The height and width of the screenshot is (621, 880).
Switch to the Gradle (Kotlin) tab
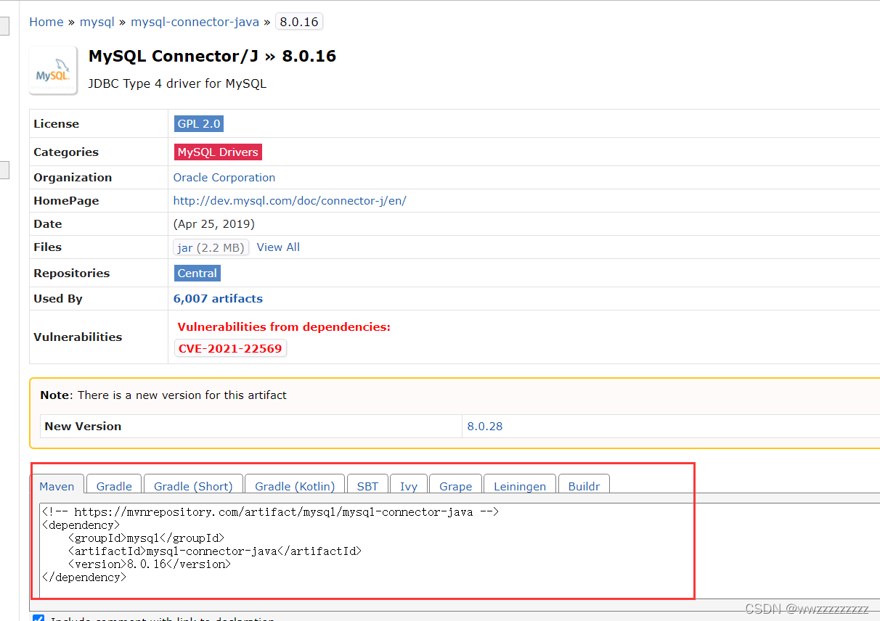pyautogui.click(x=295, y=486)
